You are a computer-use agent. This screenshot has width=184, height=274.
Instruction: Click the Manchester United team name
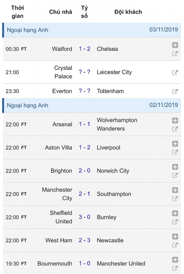click(x=121, y=263)
